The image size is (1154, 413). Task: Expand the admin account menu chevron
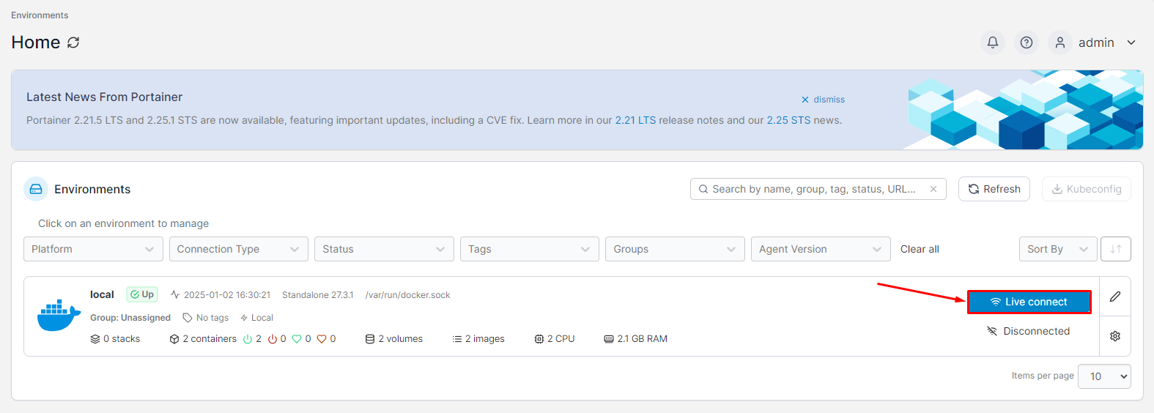(x=1131, y=42)
